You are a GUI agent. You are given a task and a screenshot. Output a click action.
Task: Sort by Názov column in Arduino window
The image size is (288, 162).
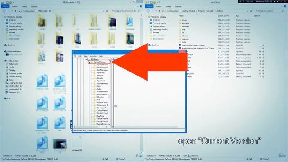coord(181,16)
